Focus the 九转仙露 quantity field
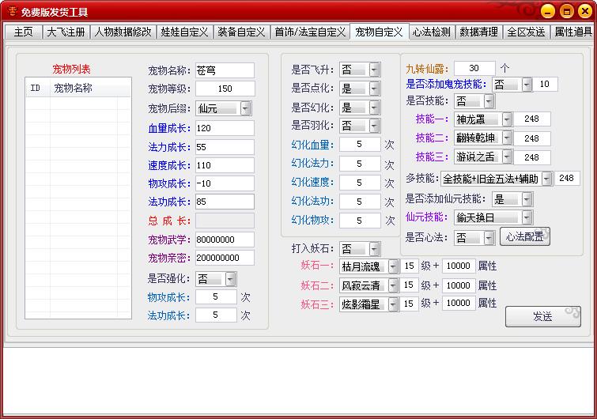Screen dimensions: 597x419 point(474,68)
